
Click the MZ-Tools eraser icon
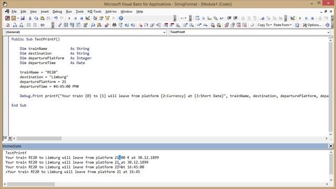click(252, 25)
